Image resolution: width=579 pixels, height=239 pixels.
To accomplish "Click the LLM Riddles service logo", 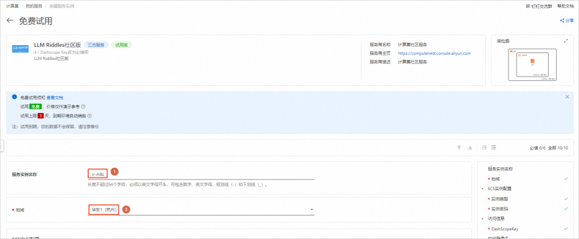I will pyautogui.click(x=20, y=49).
